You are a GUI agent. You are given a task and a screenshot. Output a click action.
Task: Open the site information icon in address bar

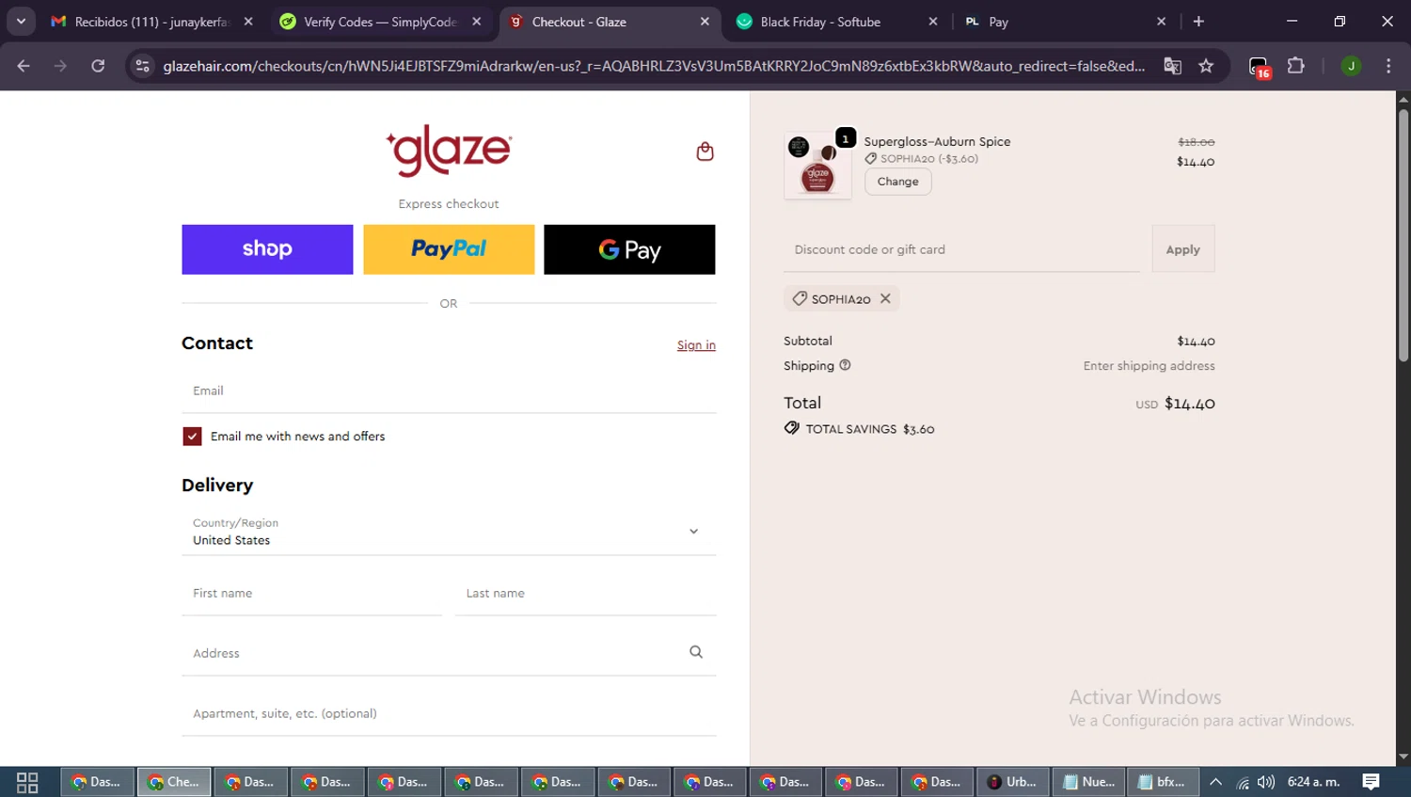pos(142,66)
